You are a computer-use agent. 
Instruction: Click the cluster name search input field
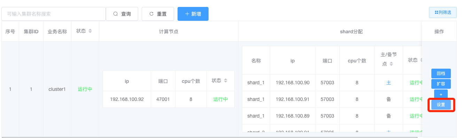click(54, 14)
